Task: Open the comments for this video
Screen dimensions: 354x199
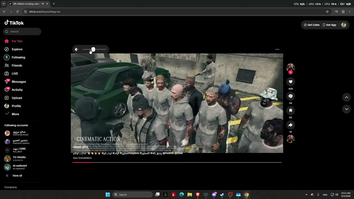Action: tap(290, 96)
